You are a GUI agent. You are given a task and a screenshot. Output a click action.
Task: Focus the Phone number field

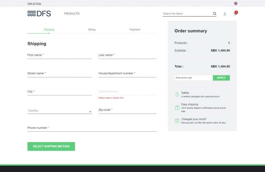pyautogui.click(x=92, y=128)
